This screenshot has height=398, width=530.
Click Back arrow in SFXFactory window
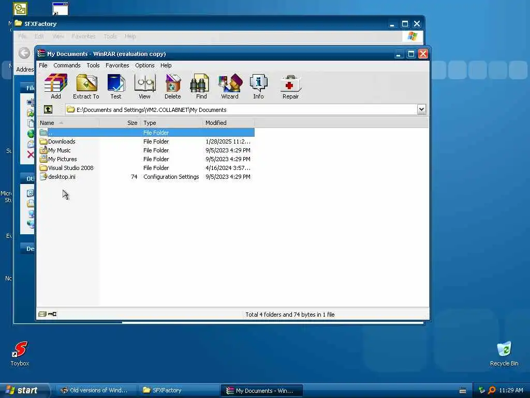pyautogui.click(x=24, y=53)
